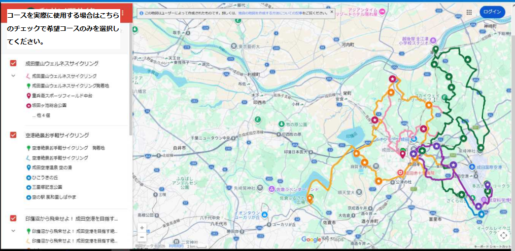
Task: Open the three-dot map options menu
Action: pos(122,13)
